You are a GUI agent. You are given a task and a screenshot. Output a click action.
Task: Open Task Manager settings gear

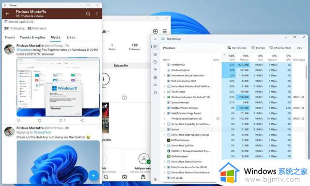[155, 180]
